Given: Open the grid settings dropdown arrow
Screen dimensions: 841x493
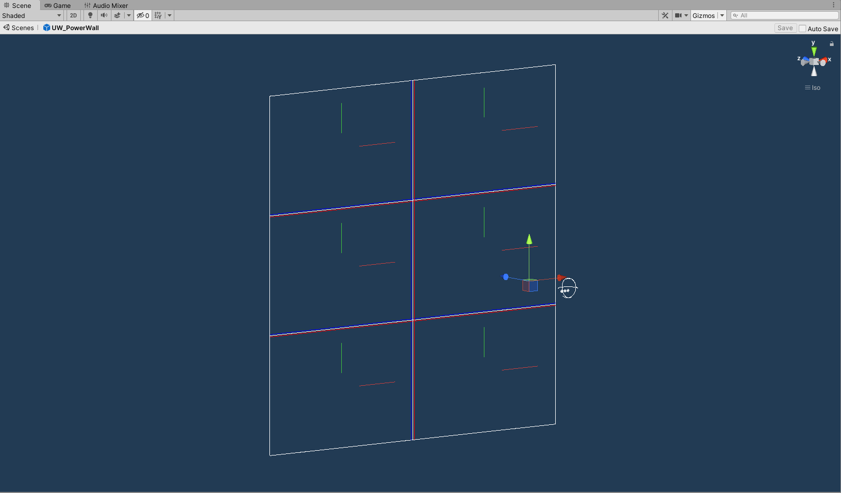Looking at the screenshot, I should click(x=170, y=15).
